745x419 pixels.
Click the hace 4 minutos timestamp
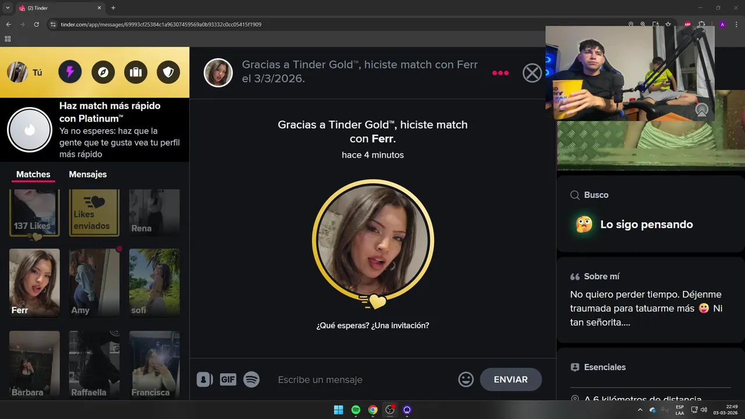click(x=372, y=155)
